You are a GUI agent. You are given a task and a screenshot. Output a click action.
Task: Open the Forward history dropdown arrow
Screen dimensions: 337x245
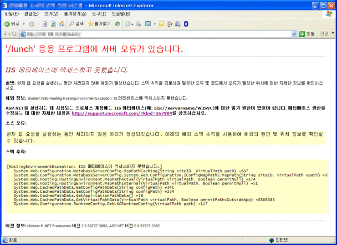pyautogui.click(x=38, y=24)
